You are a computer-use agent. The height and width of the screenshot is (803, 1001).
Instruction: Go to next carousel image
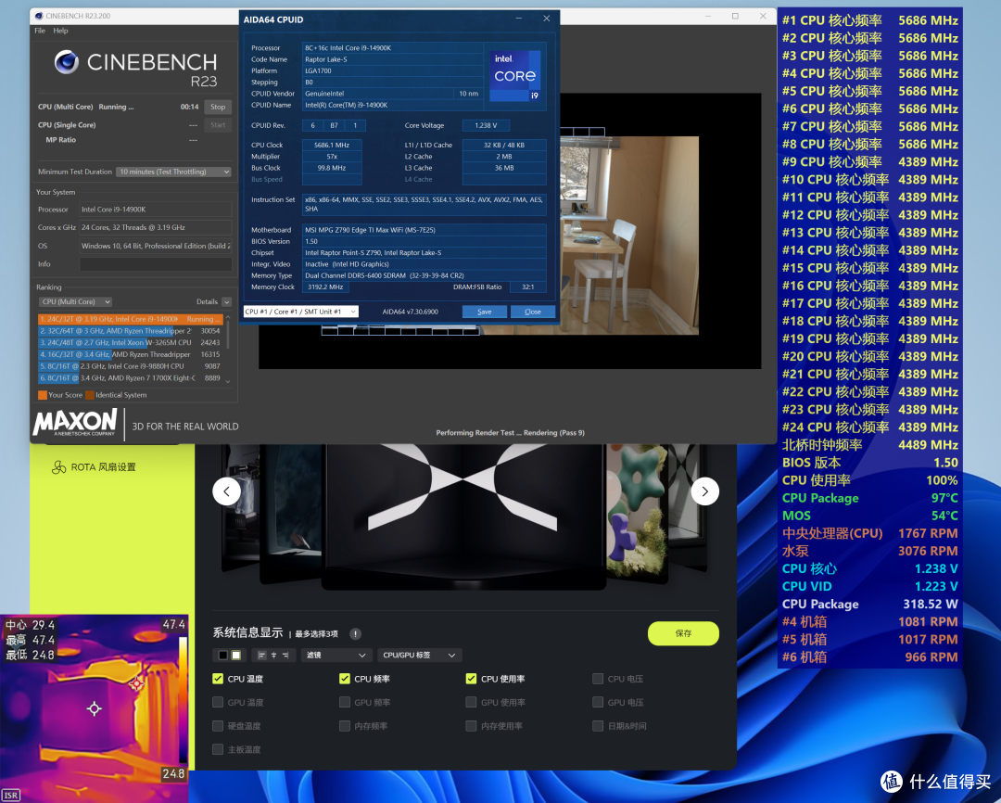coord(704,491)
